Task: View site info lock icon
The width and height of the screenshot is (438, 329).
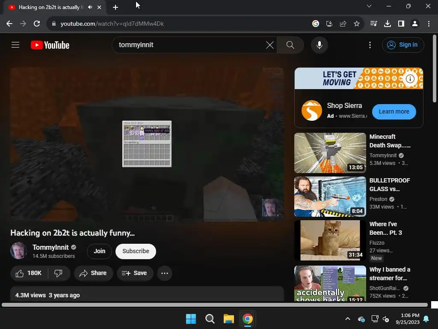Action: [x=54, y=24]
